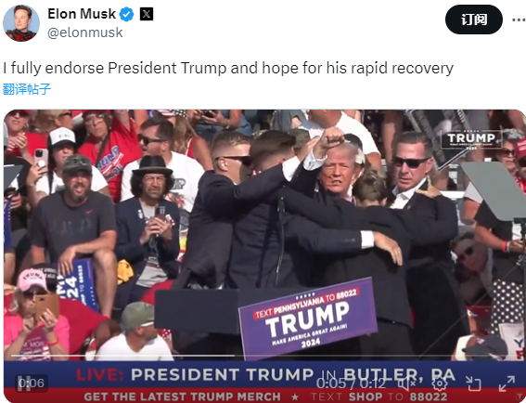Open the @elonmusk handle link
526x403 pixels.
point(85,32)
